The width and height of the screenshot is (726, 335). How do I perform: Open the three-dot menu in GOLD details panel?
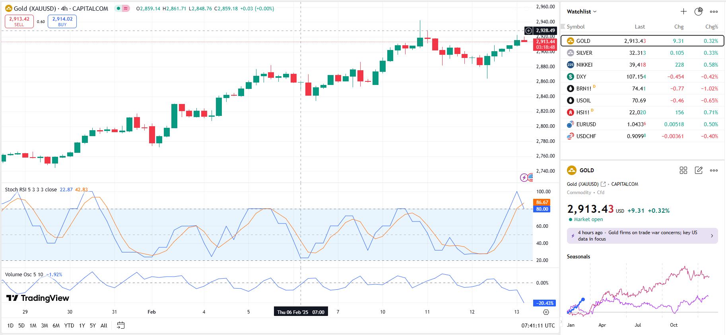714,170
